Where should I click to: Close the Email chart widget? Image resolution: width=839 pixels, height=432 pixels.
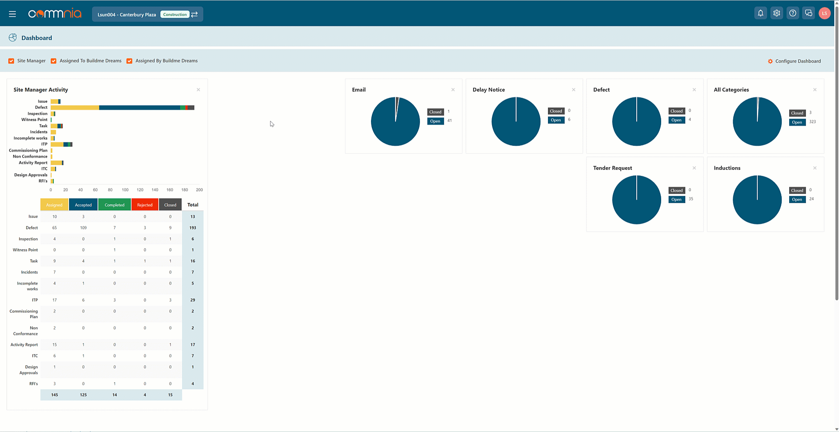(453, 90)
